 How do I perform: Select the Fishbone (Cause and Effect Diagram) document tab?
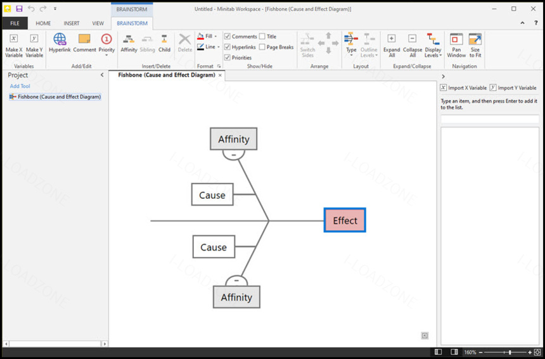[167, 75]
